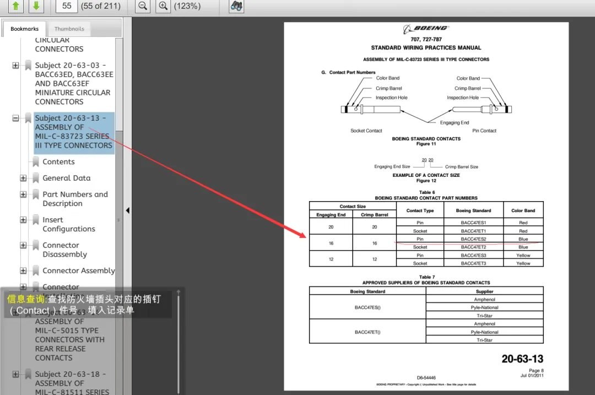Click the zoom in magnifier icon
The height and width of the screenshot is (395, 595).
point(163,6)
